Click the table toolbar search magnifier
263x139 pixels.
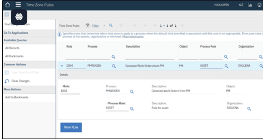point(111,25)
